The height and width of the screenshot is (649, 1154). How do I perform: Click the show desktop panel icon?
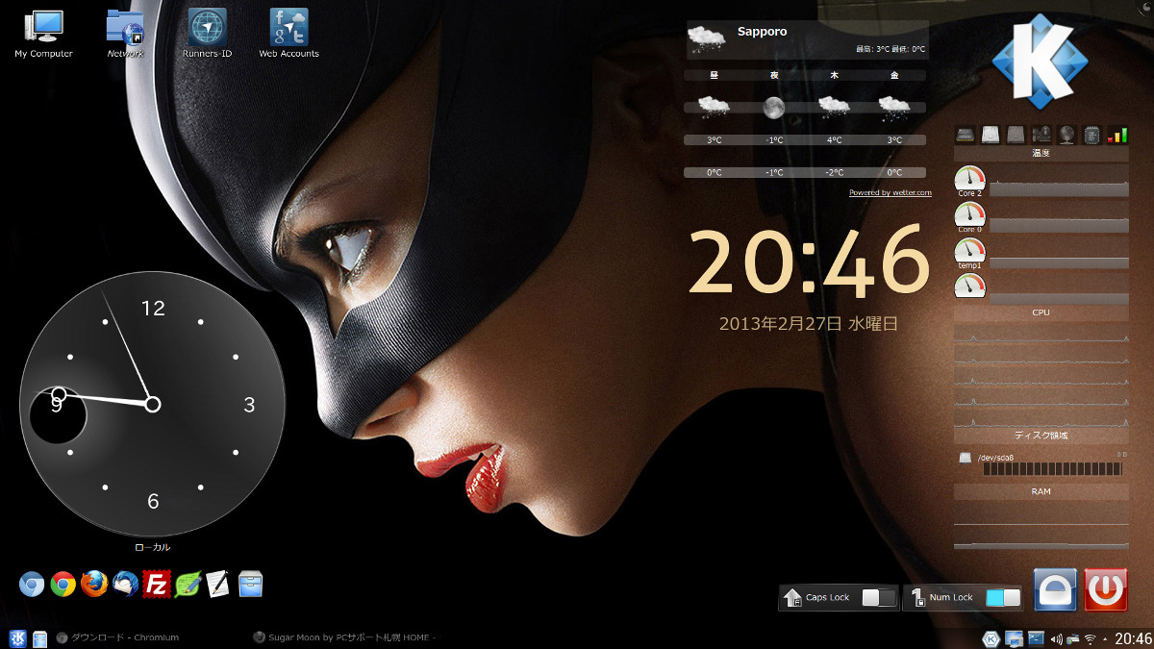pos(40,638)
